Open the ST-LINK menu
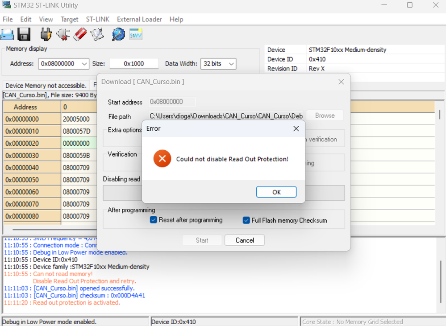446x326 pixels. pyautogui.click(x=98, y=19)
